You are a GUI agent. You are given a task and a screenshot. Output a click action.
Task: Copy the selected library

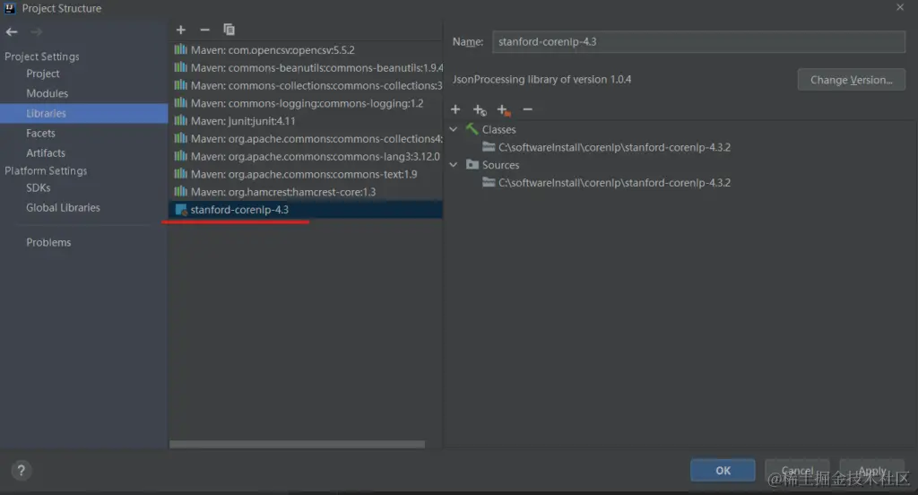pos(229,30)
